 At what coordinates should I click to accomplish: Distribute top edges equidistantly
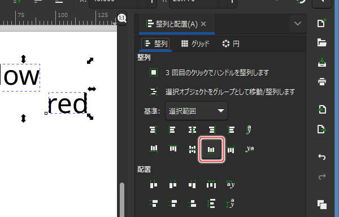click(x=154, y=203)
